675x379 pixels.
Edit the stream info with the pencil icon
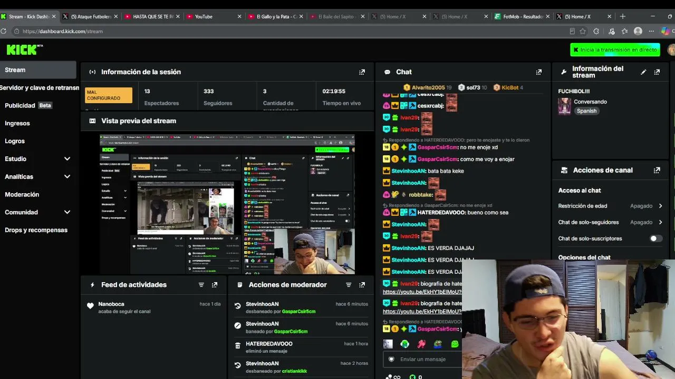643,72
